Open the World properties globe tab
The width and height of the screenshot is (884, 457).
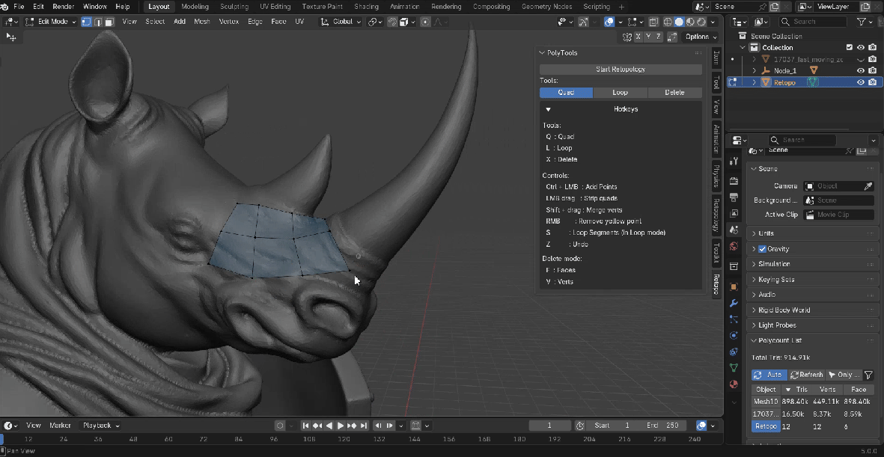[734, 246]
